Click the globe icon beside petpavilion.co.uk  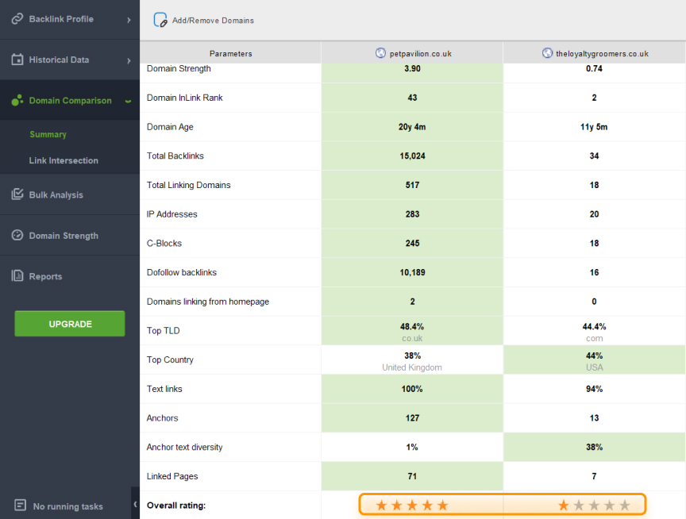click(x=380, y=53)
